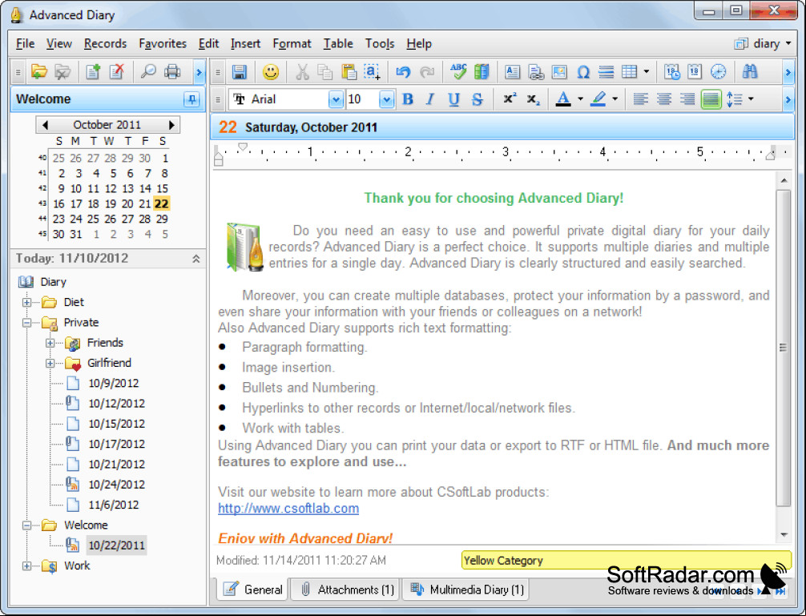Insert a horizontal line

[x=607, y=72]
